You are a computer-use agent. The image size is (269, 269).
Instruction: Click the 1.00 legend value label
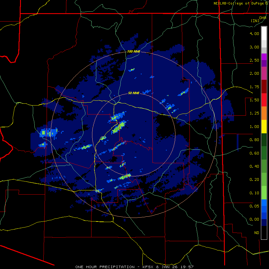point(254,127)
